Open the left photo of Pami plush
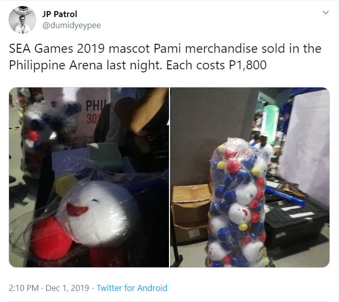The height and width of the screenshot is (302, 339). 89,177
